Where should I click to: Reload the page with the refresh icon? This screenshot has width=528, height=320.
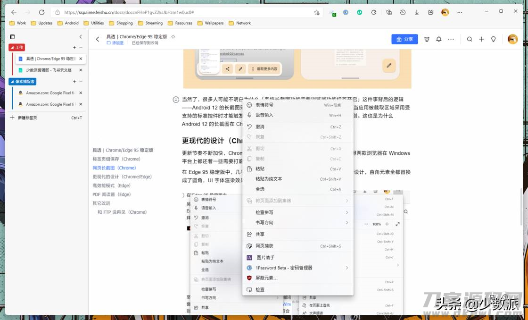point(42,12)
